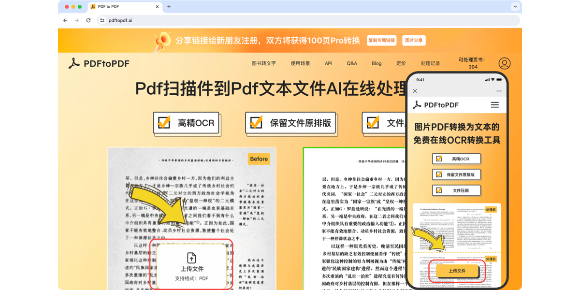Open Q&A menu item
The height and width of the screenshot is (290, 580).
[x=352, y=63]
